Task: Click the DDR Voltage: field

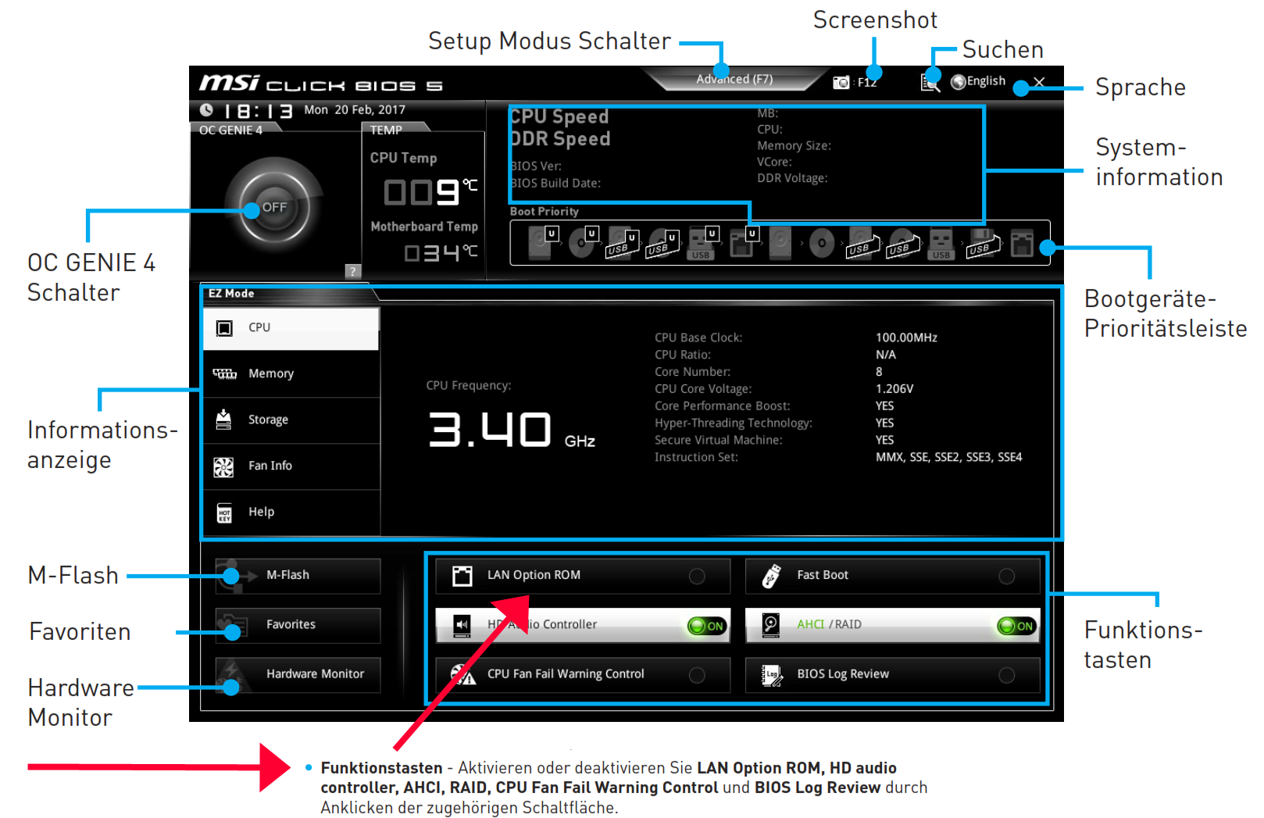Action: click(792, 178)
